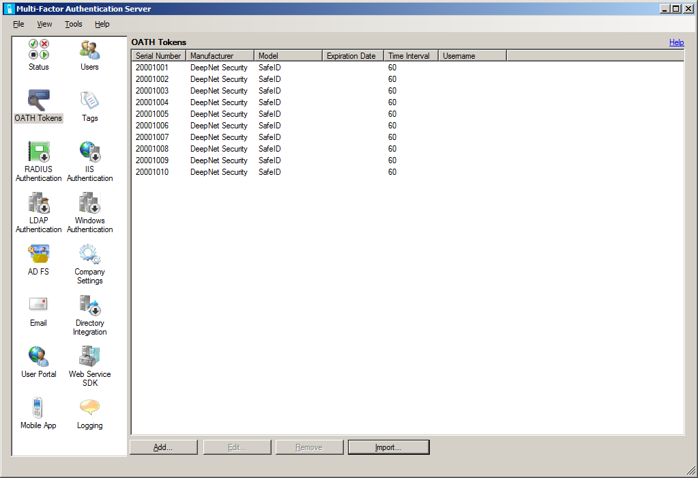
Task: Open IIS Authentication settings
Action: 89,152
